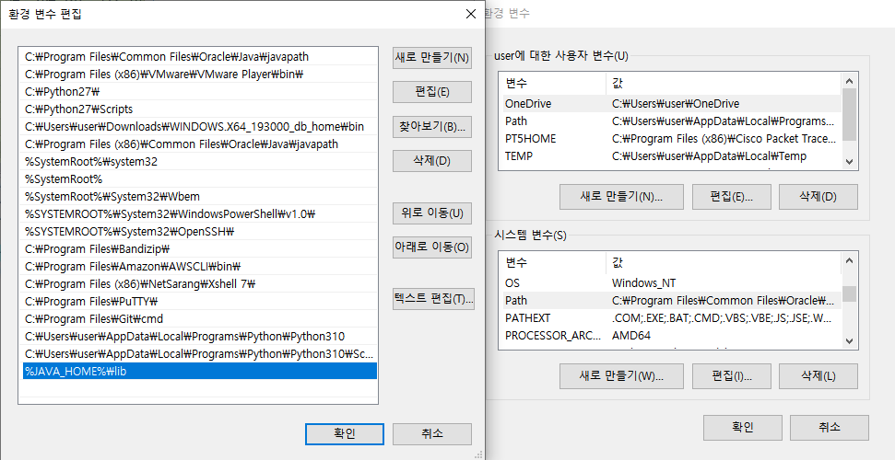This screenshot has height=460, width=895.
Task: Click the AMD64 value cell
Action: coord(631,336)
